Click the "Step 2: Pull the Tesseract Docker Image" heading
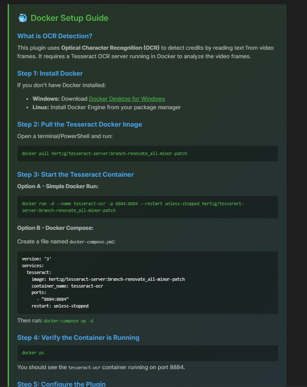This screenshot has width=307, height=387. click(x=80, y=124)
